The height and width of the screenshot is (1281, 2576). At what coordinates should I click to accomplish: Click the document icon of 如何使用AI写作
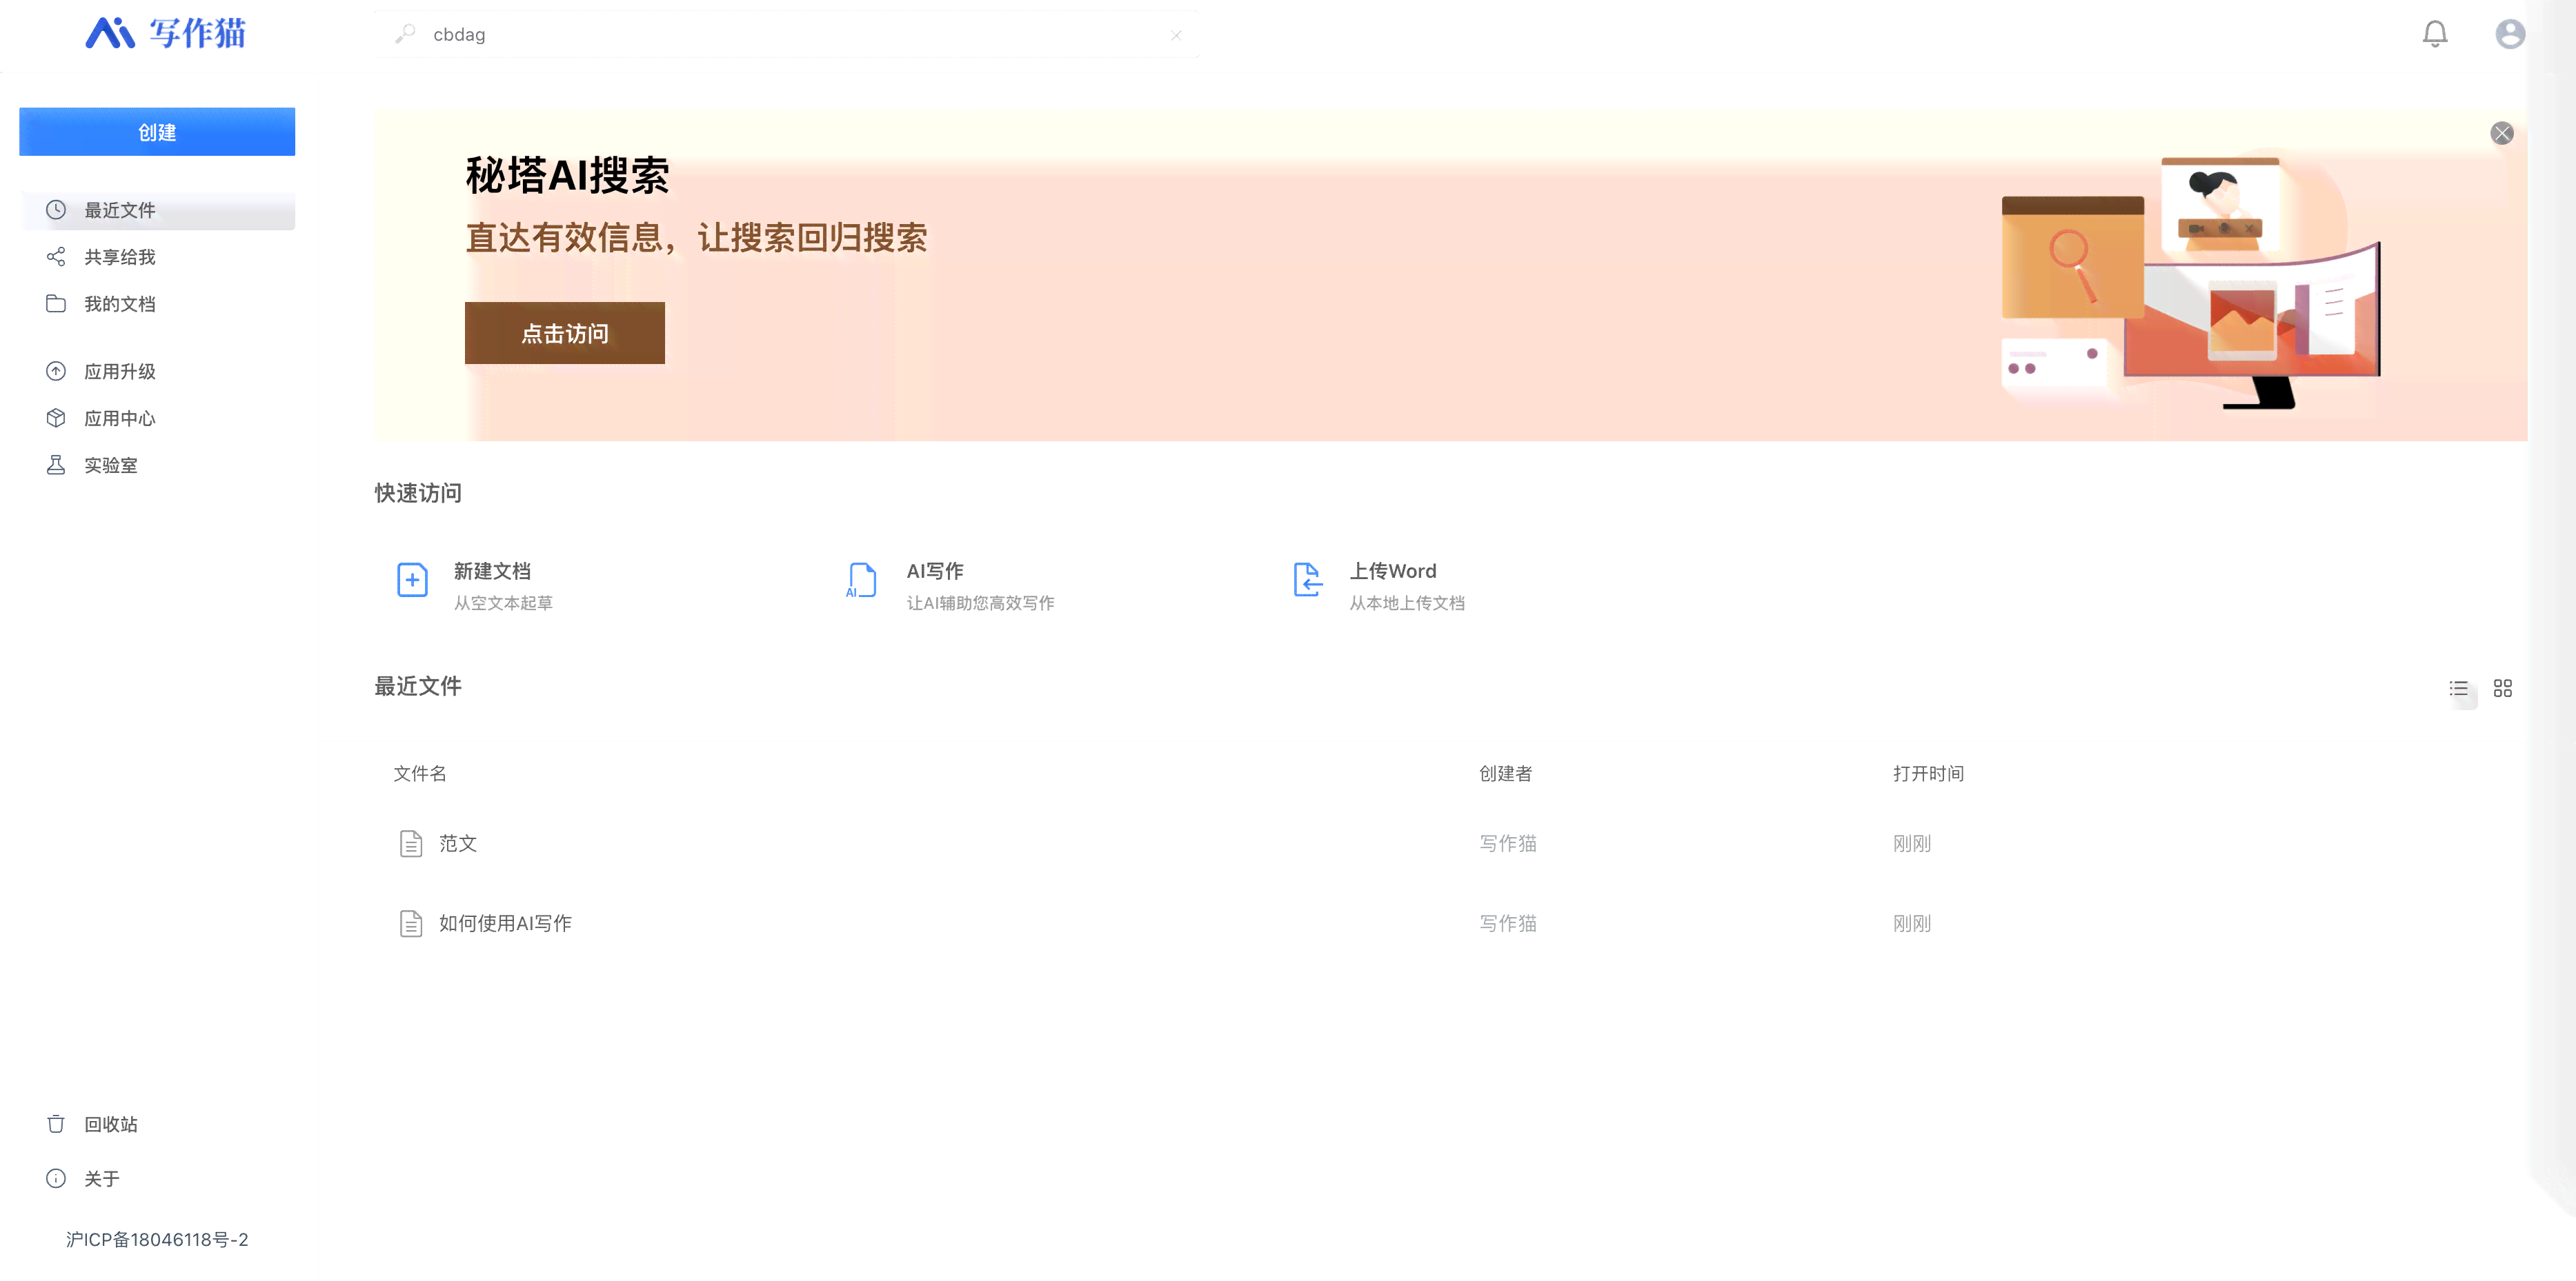click(410, 923)
